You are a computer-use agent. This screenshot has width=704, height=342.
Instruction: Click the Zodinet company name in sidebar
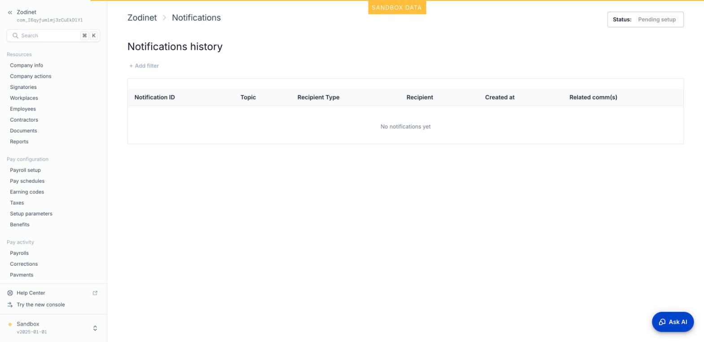point(26,12)
